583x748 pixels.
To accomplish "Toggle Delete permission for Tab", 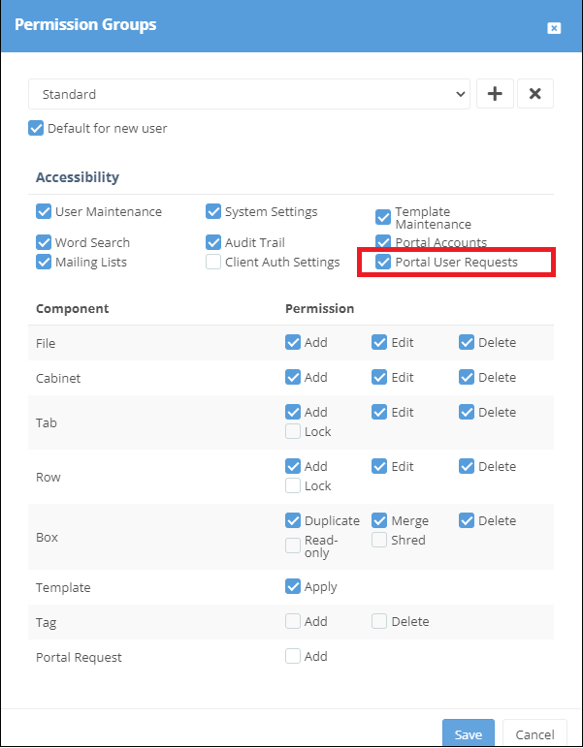I will click(467, 412).
